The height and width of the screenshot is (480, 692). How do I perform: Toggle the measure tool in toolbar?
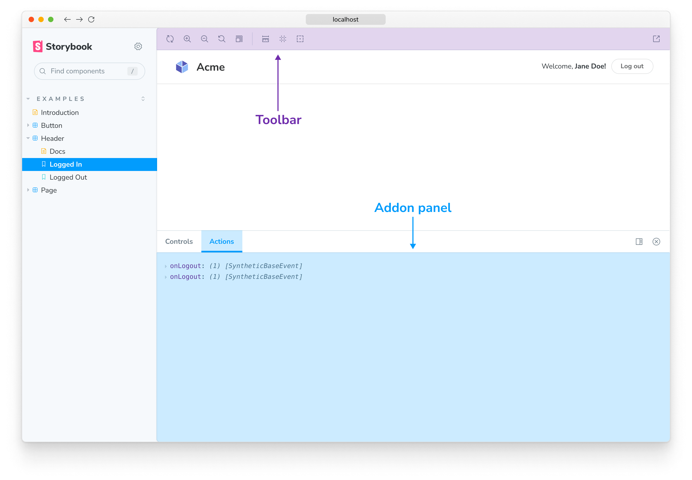[265, 39]
